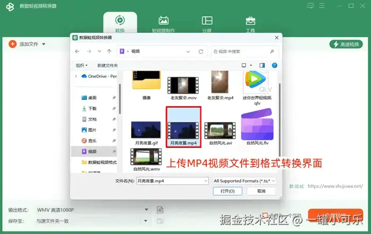This screenshot has height=234, width=371.
Task: Change the view layout icon
Action: [244, 65]
